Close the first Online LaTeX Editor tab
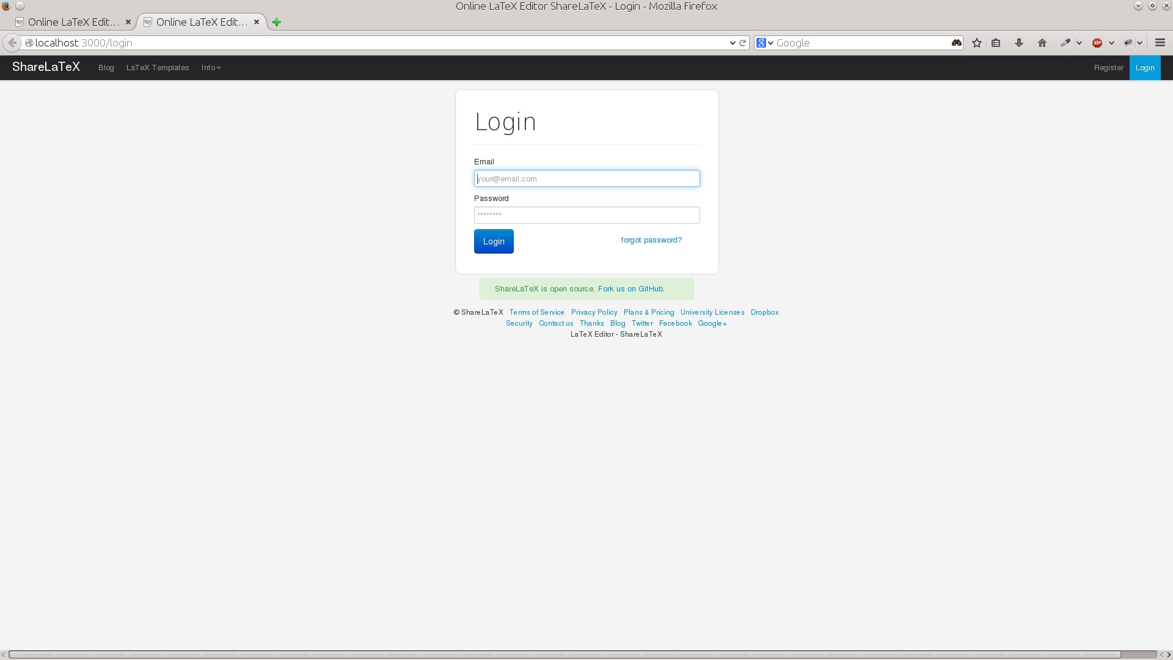 click(x=128, y=22)
